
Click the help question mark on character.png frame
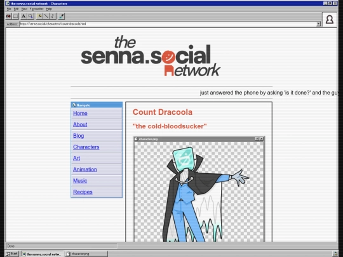pyautogui.click(x=257, y=139)
